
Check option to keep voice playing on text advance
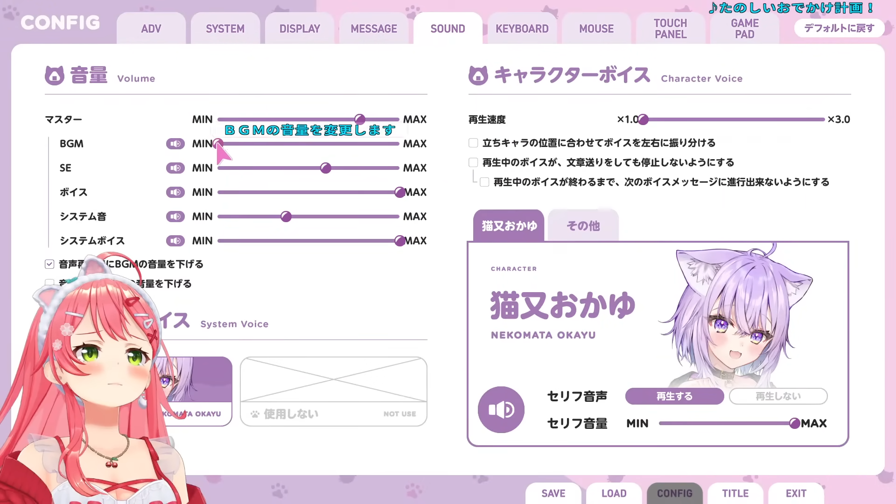click(x=473, y=162)
